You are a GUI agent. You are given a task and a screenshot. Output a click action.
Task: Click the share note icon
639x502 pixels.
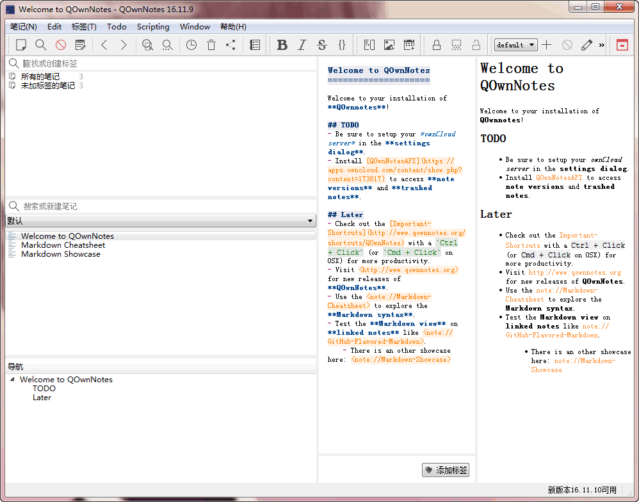[231, 45]
